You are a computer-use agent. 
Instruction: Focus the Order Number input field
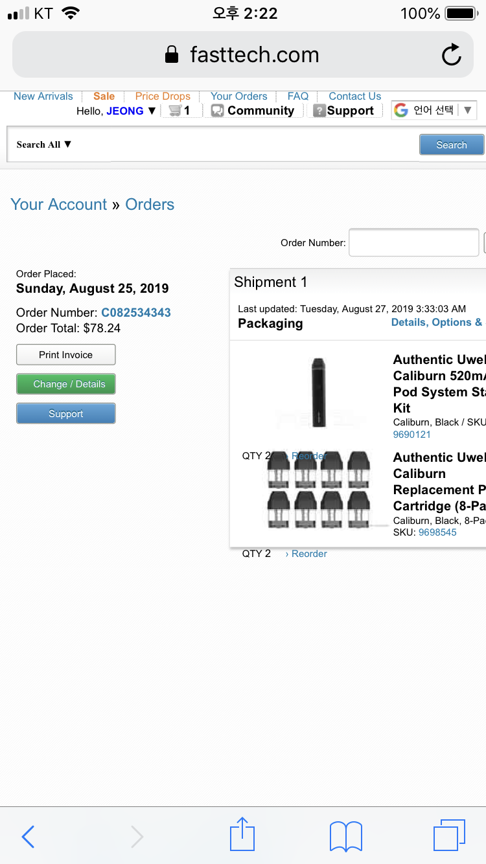pyautogui.click(x=413, y=243)
